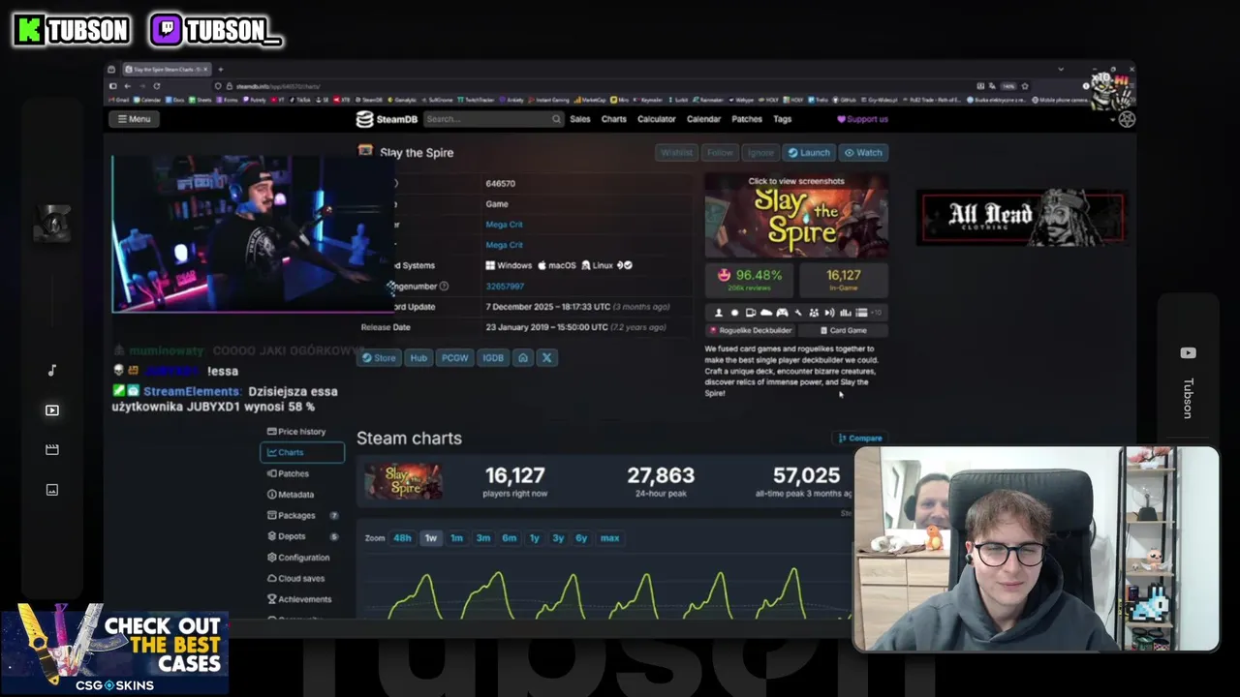Set chart zoom to max
This screenshot has height=697, width=1240.
click(x=609, y=538)
